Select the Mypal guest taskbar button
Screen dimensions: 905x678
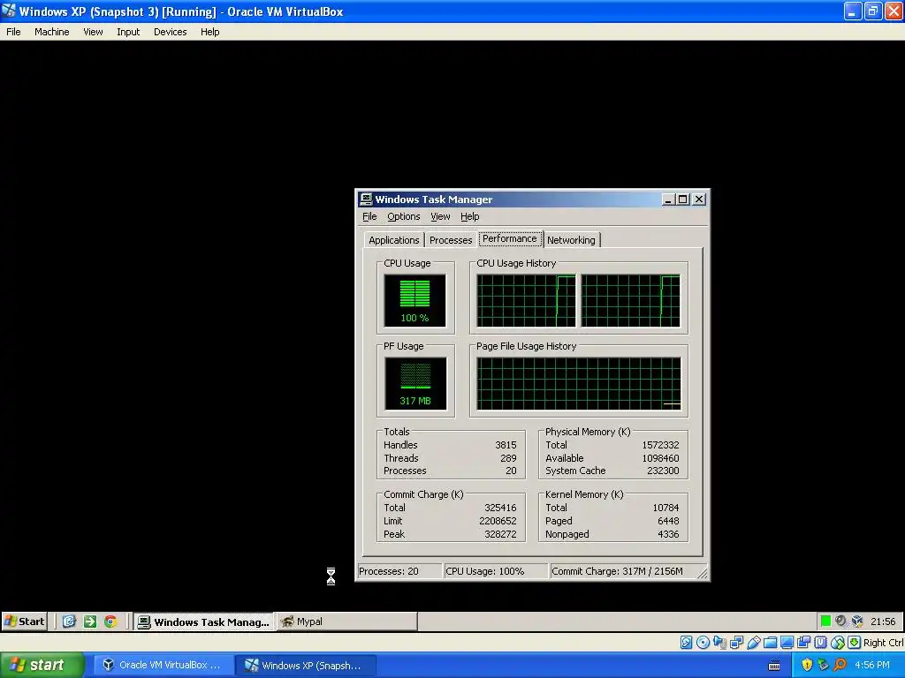[x=346, y=621]
